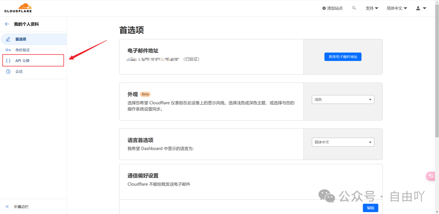Open search with the magnifier icon

[354, 8]
